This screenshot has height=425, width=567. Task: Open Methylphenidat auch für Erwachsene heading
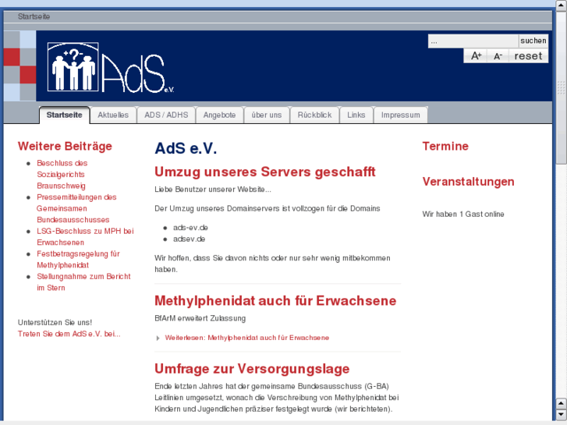pyautogui.click(x=275, y=300)
